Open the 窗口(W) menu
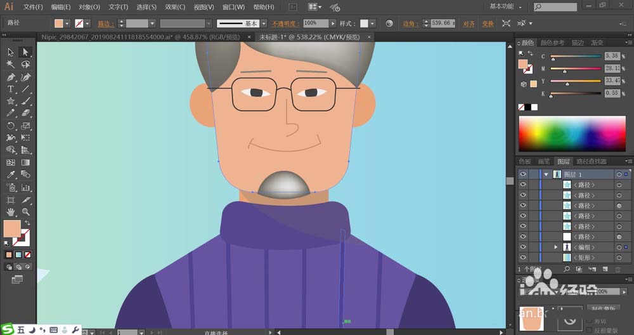This screenshot has width=634, height=335. tap(234, 7)
